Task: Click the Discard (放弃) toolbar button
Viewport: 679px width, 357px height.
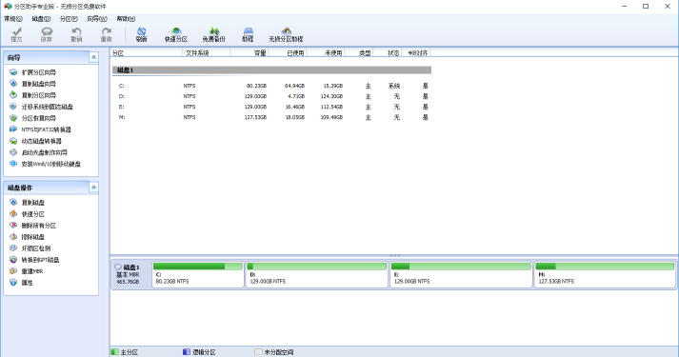Action: tap(47, 34)
